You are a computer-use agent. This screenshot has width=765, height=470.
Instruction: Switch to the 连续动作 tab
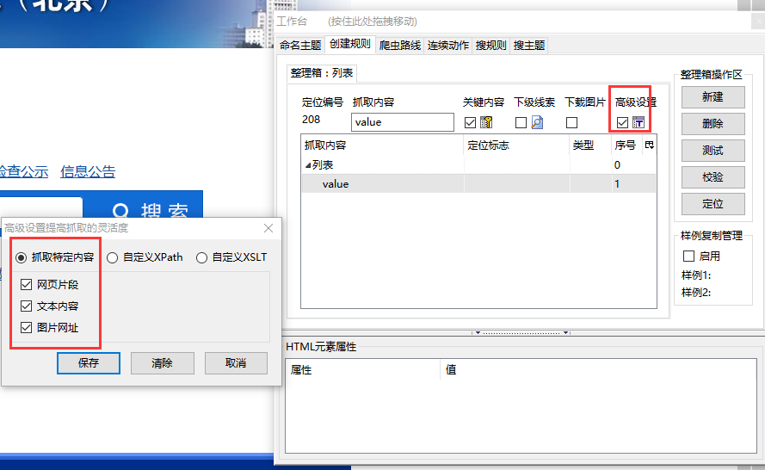[447, 46]
